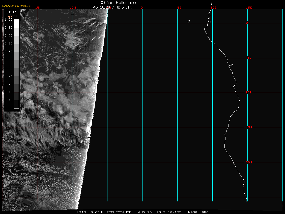Screen dimensions: 285x214
Task: Click the R.65 colorbar heading
Action: 13,12
